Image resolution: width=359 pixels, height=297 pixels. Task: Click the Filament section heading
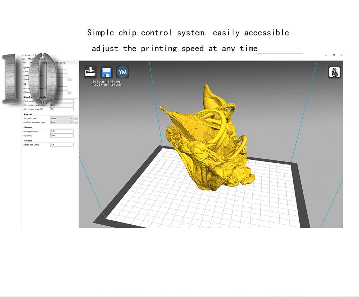[28, 128]
